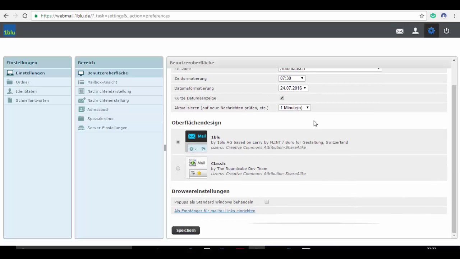
Task: Select the 1blu skin radio button
Action: 178,142
